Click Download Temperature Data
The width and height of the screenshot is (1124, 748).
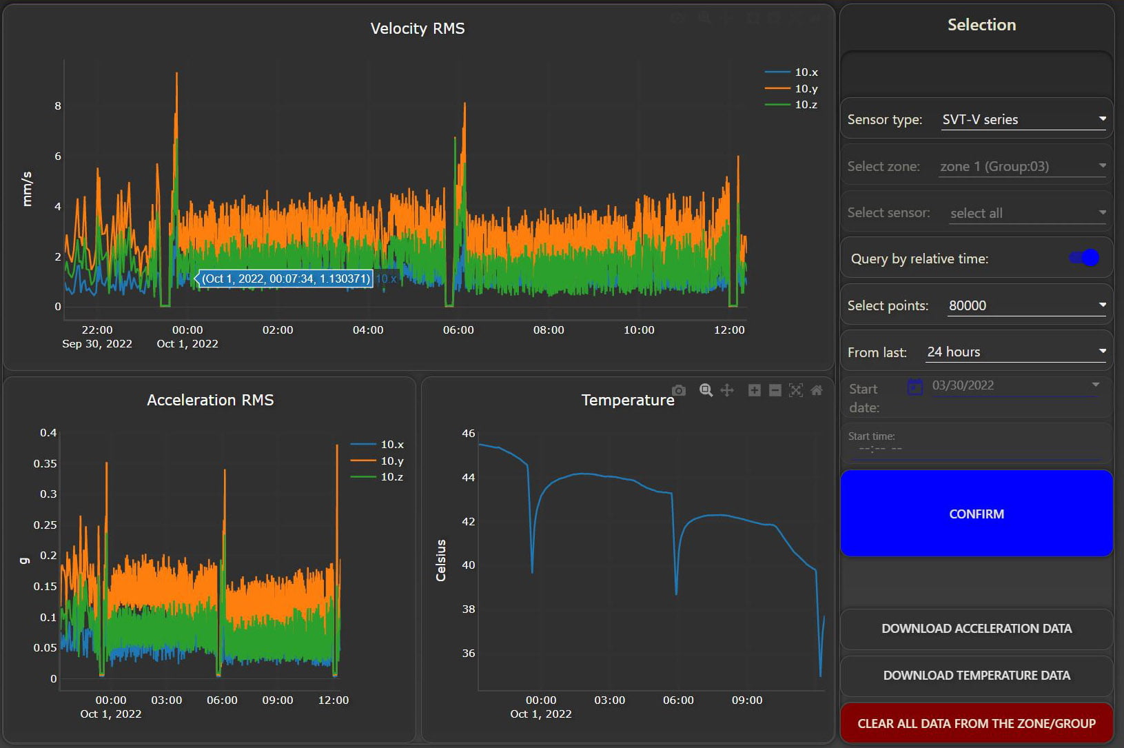(977, 676)
